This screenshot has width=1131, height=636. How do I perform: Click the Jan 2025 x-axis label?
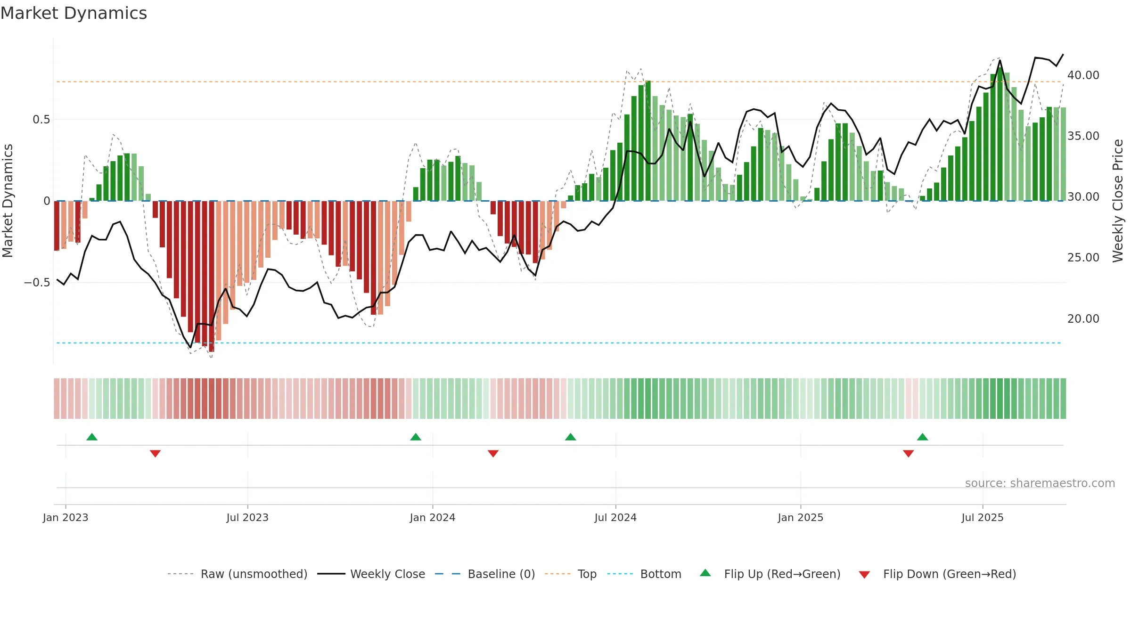801,517
